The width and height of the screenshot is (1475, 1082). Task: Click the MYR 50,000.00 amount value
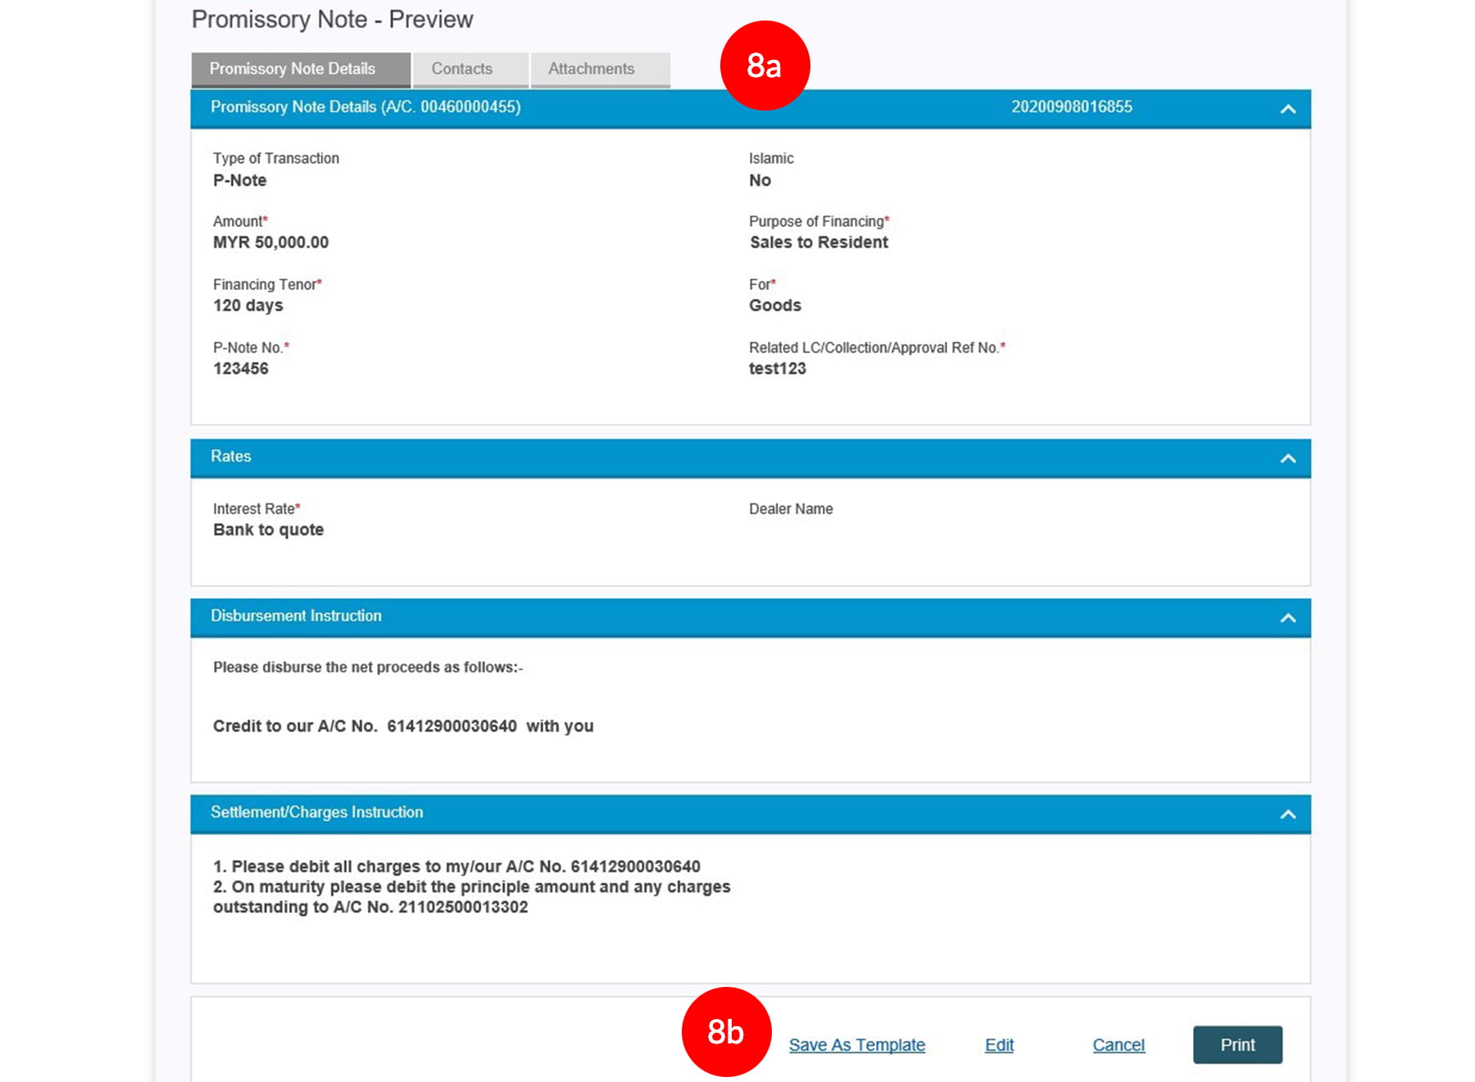click(270, 243)
